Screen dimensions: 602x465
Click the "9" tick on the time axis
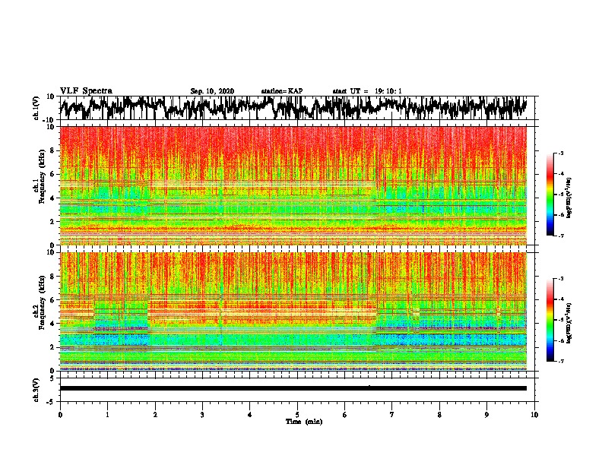486,415
